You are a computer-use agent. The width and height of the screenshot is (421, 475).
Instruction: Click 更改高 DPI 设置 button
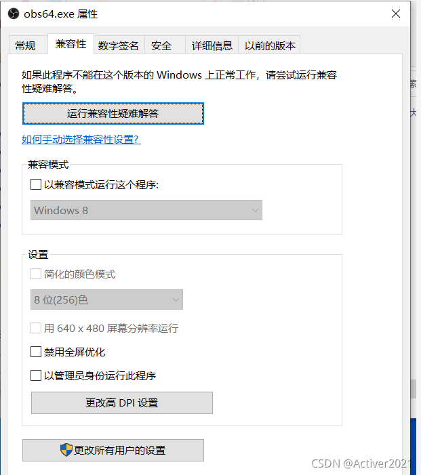tap(122, 403)
